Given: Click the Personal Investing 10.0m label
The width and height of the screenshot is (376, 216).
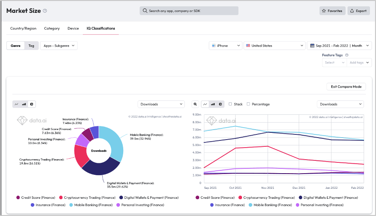Looking at the screenshot, I should (x=46, y=141).
